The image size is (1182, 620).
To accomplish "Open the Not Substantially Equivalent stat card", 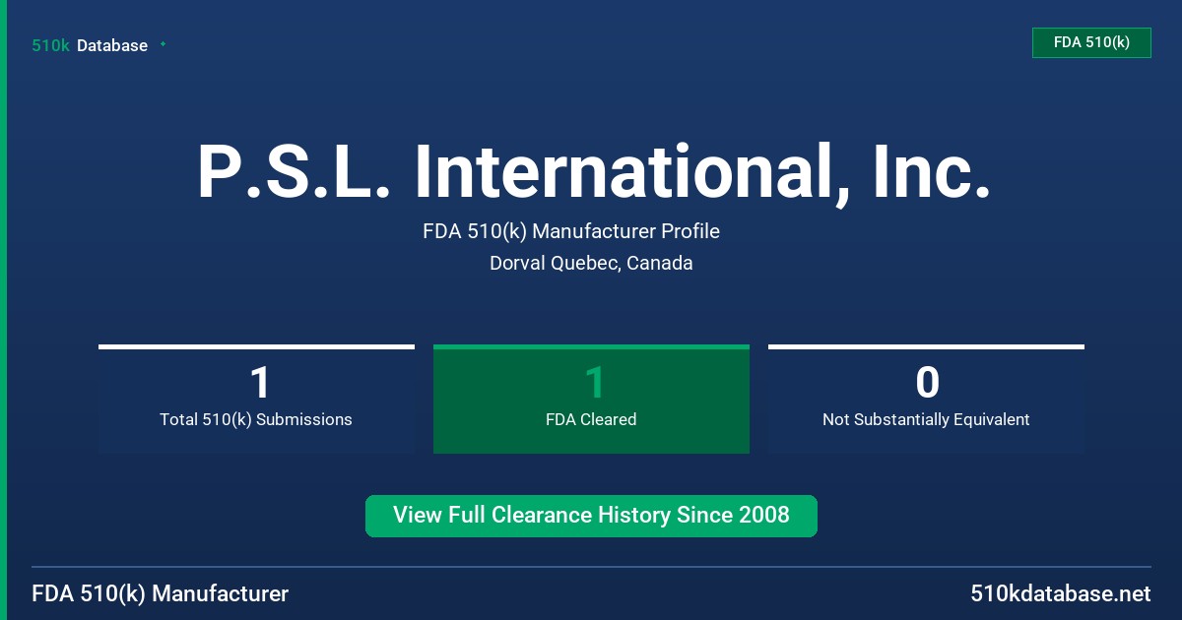I will tap(926, 399).
